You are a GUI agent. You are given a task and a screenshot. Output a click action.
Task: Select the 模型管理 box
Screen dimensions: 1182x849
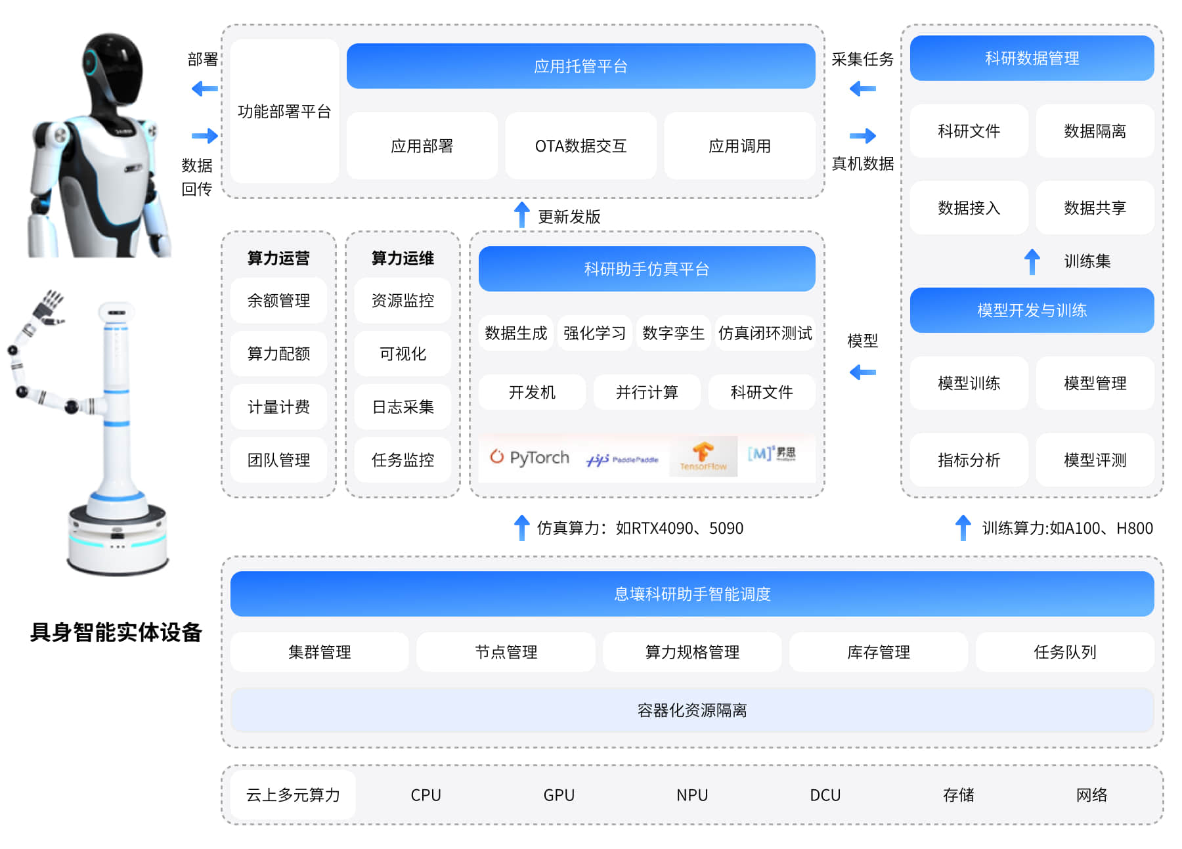pyautogui.click(x=1095, y=383)
